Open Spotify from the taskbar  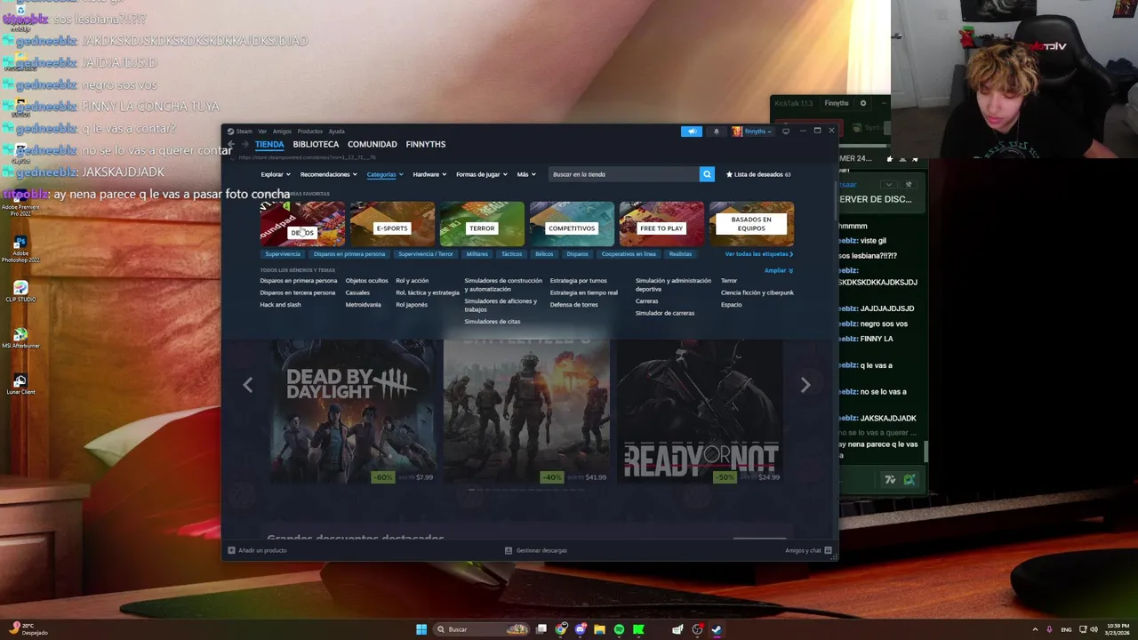coord(620,629)
